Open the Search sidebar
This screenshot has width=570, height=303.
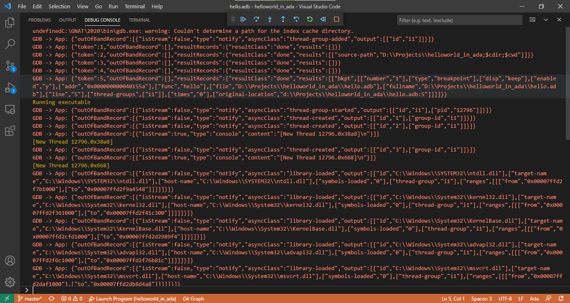pyautogui.click(x=10, y=45)
